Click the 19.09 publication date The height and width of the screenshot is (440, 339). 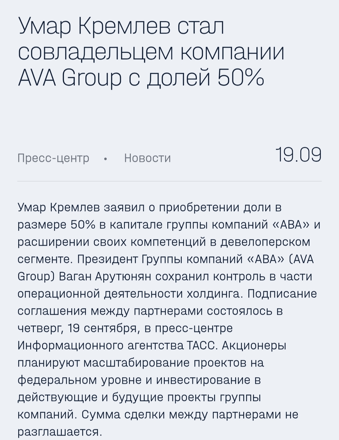coord(299,155)
